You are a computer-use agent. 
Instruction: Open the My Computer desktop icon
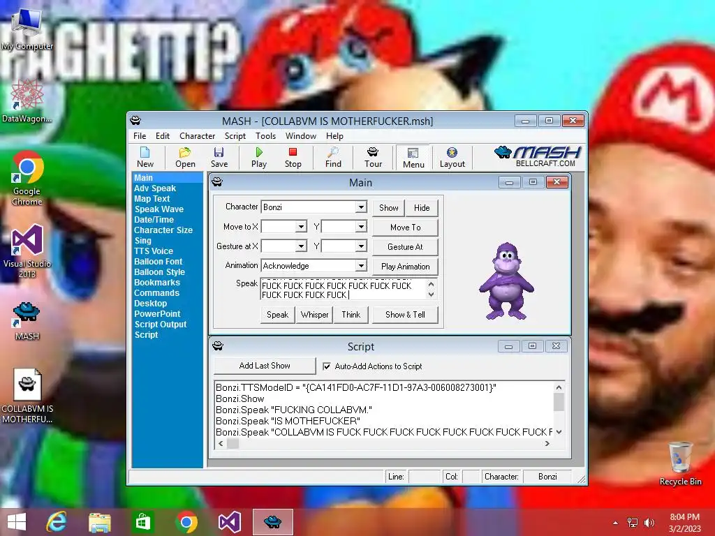[27, 29]
